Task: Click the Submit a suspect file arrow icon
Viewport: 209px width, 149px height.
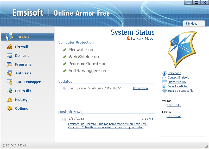Action: pos(164,90)
